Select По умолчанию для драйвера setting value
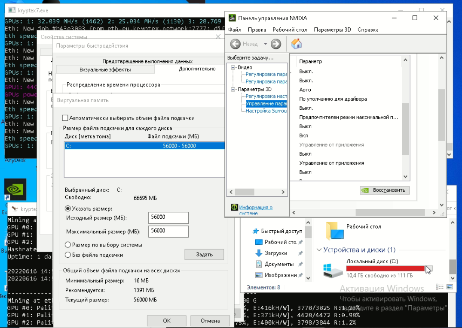462x328 pixels. pyautogui.click(x=333, y=99)
